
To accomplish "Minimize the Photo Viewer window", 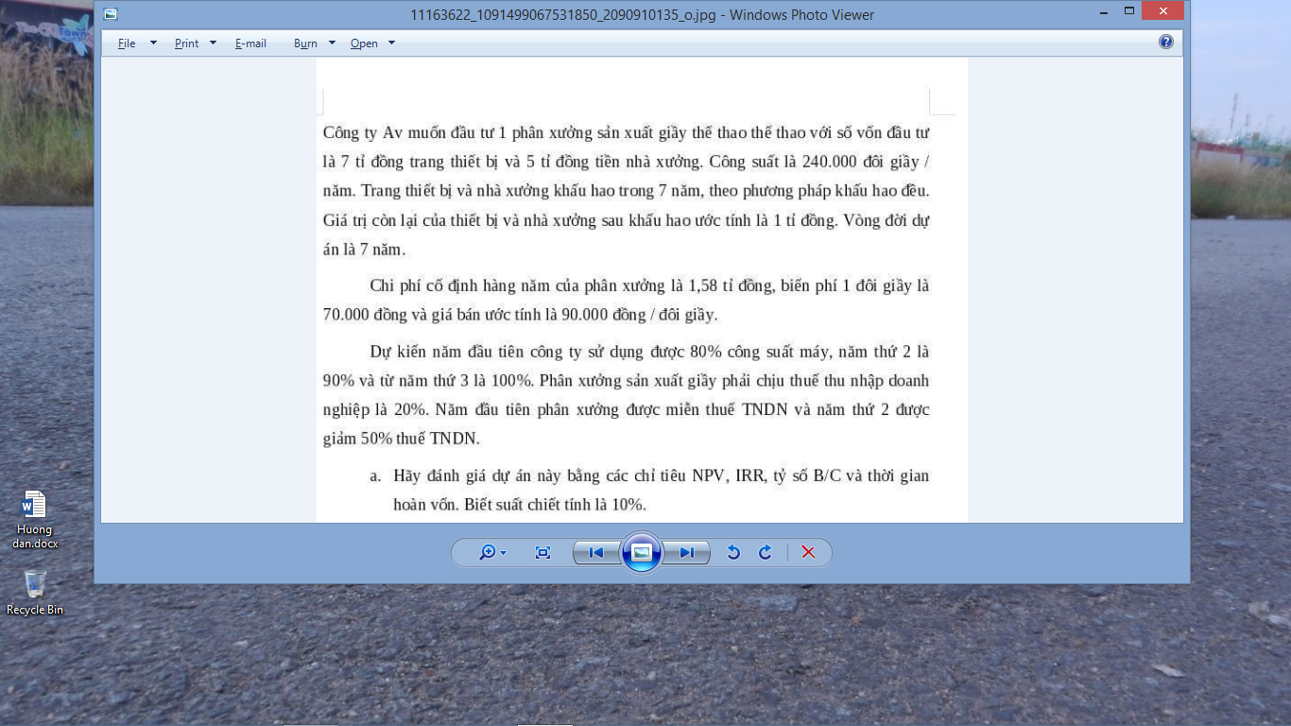I will click(1101, 11).
